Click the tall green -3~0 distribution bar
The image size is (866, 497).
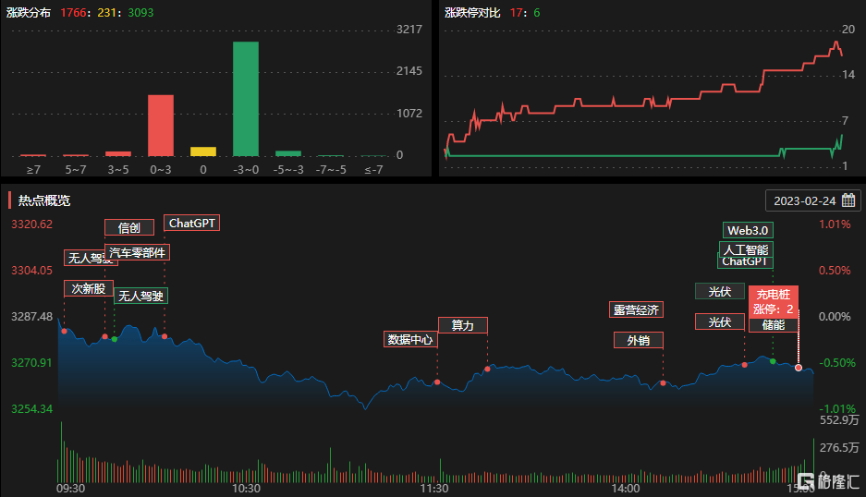click(245, 99)
